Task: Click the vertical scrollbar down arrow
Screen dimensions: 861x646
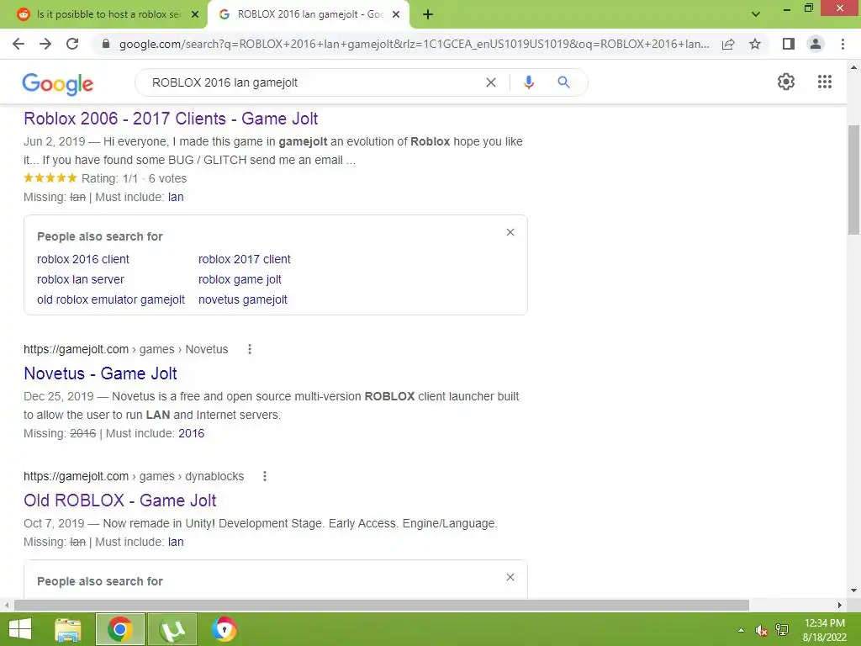Action: click(853, 590)
